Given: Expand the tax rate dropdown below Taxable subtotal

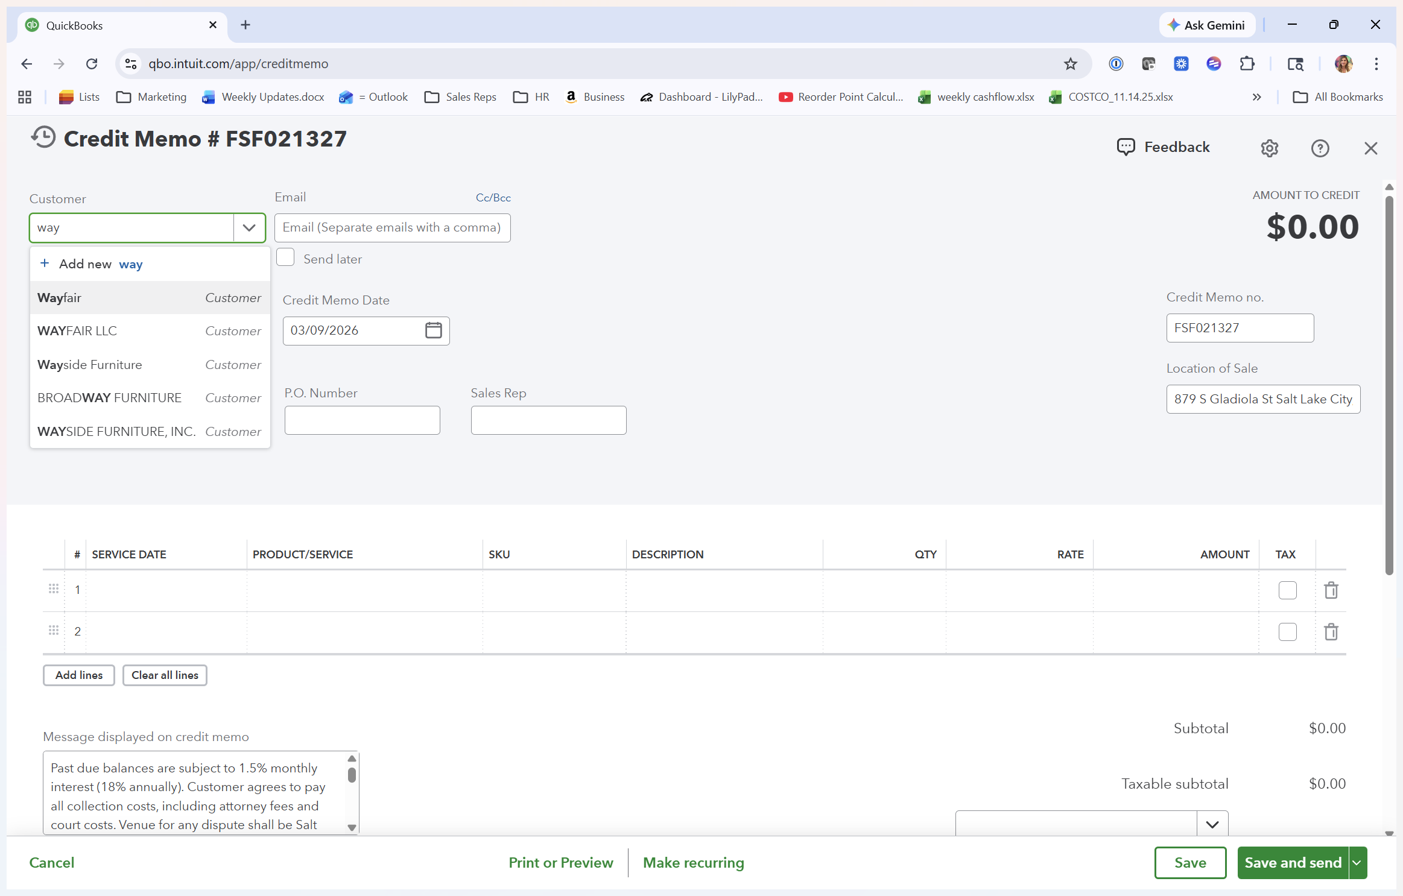Looking at the screenshot, I should click(1212, 824).
